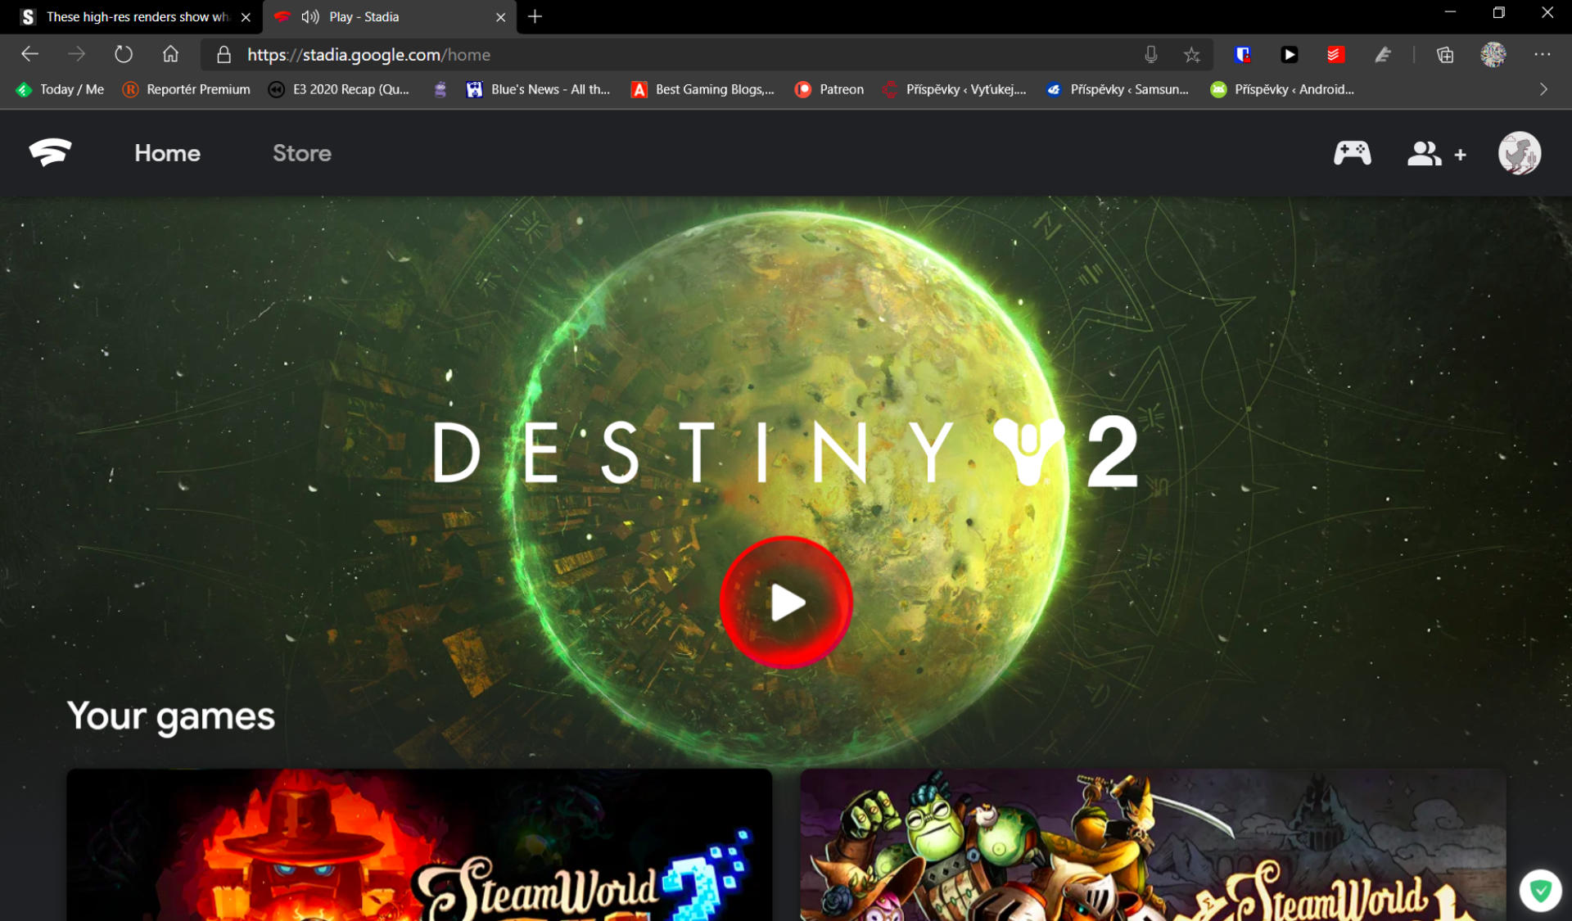Click the Stadia logo icon
This screenshot has width=1572, height=921.
[x=50, y=152]
